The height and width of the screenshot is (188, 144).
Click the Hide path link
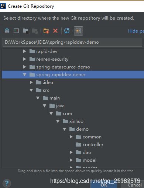(x=136, y=31)
